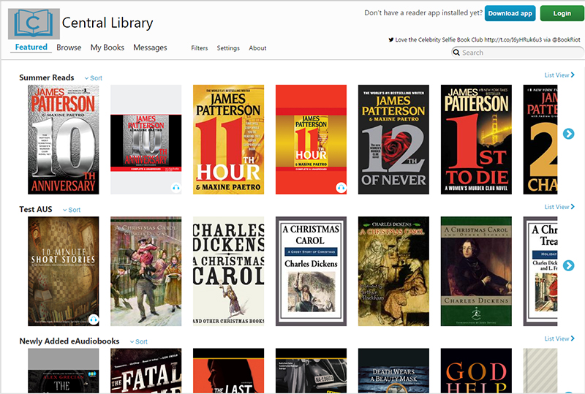Viewport: 585px width, 394px height.
Task: Open Sort dropdown for Test AUS
Action: [72, 210]
